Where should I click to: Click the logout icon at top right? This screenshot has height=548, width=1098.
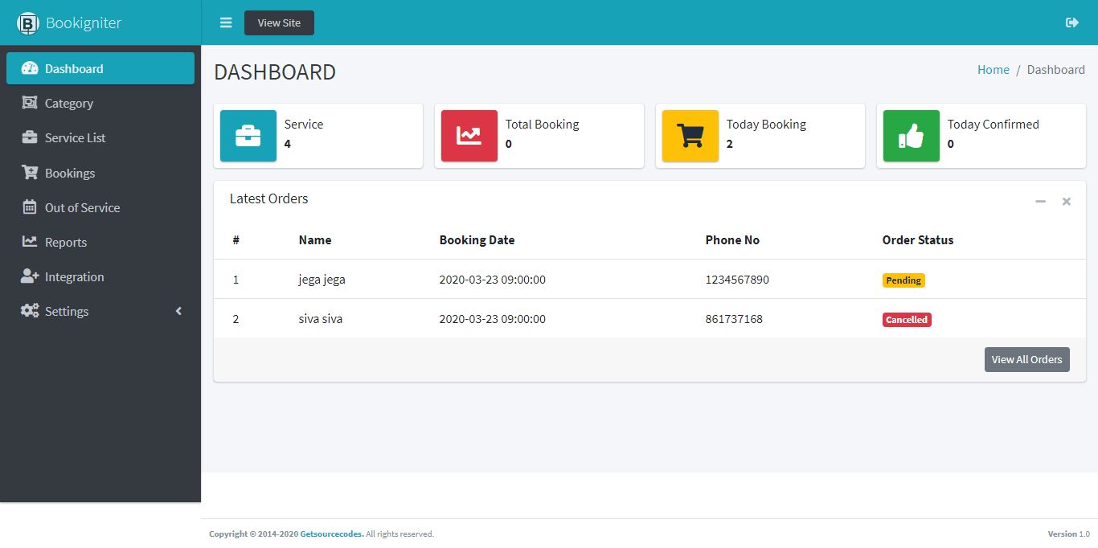(x=1072, y=22)
